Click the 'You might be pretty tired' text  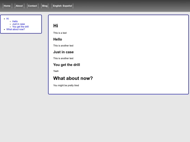(x=66, y=85)
